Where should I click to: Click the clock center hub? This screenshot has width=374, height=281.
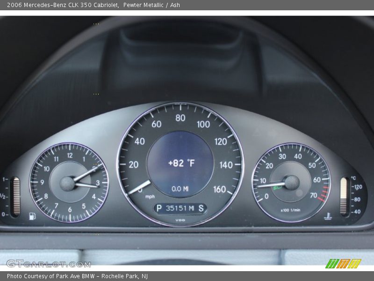tap(67, 184)
